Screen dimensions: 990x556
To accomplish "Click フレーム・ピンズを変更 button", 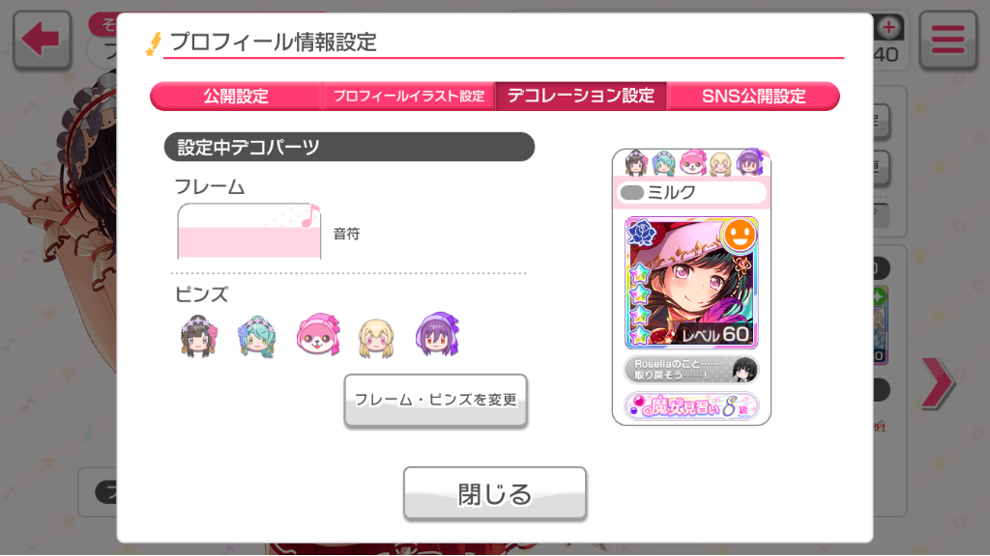I will [436, 401].
